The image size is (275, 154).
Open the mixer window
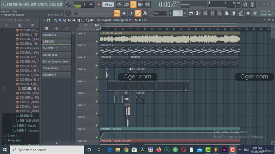pos(212,13)
